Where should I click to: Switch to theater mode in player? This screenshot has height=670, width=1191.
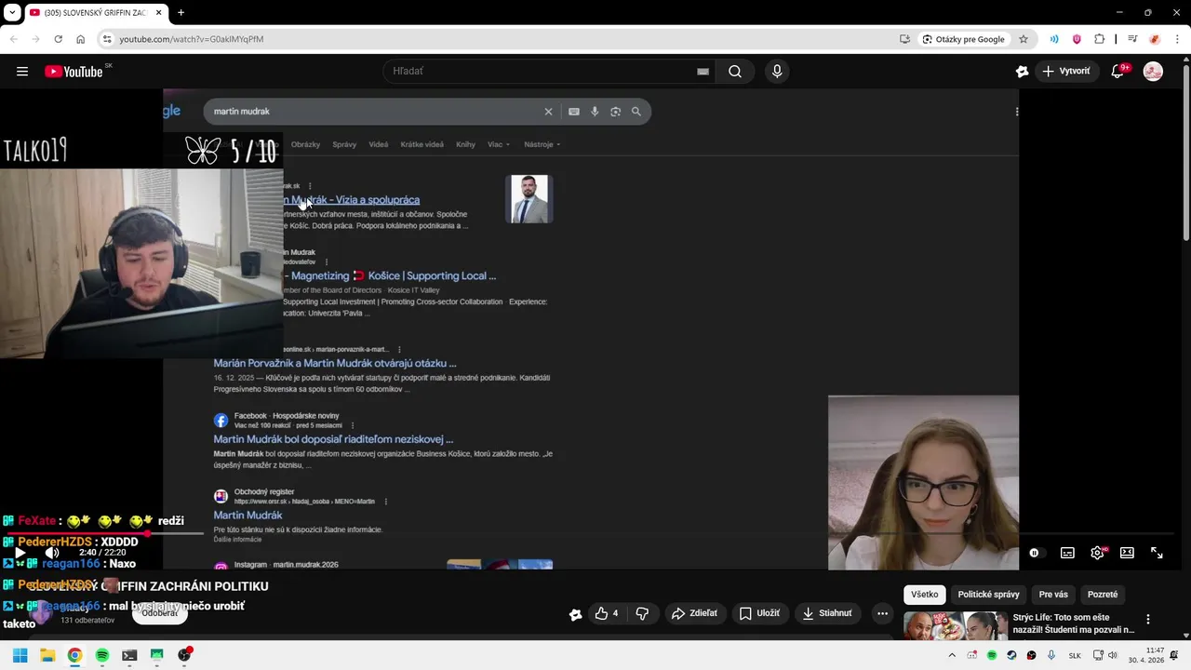pyautogui.click(x=1127, y=553)
